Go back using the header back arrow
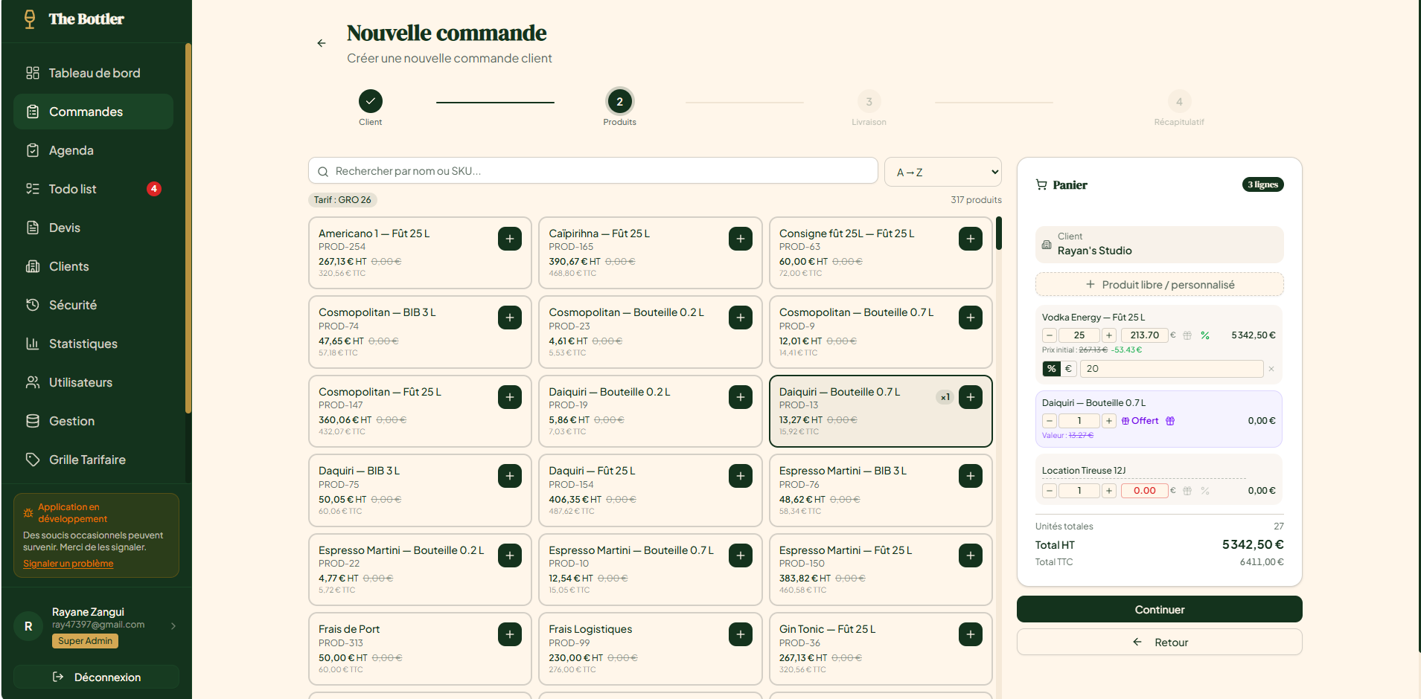Image resolution: width=1421 pixels, height=699 pixels. 322,43
